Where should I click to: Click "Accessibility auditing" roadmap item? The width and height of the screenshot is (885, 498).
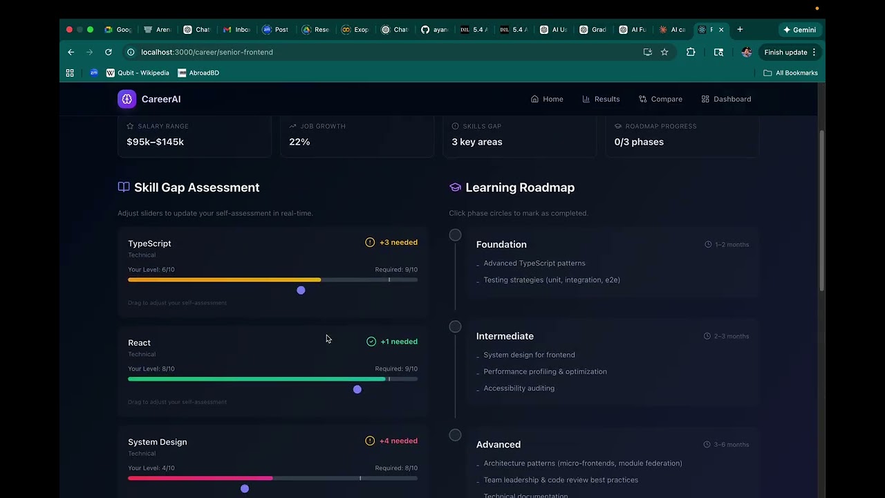(519, 388)
